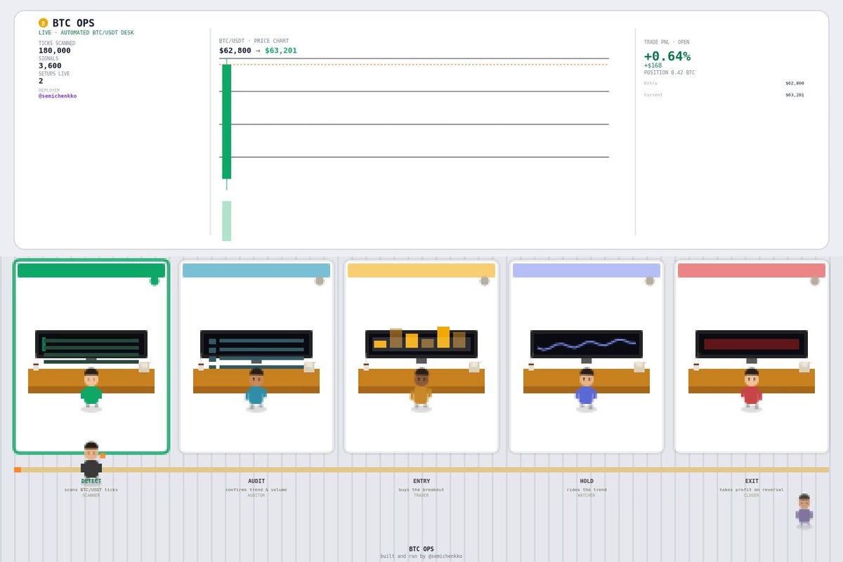Open the @semichenkko deployer link
The image size is (843, 562).
click(x=58, y=96)
